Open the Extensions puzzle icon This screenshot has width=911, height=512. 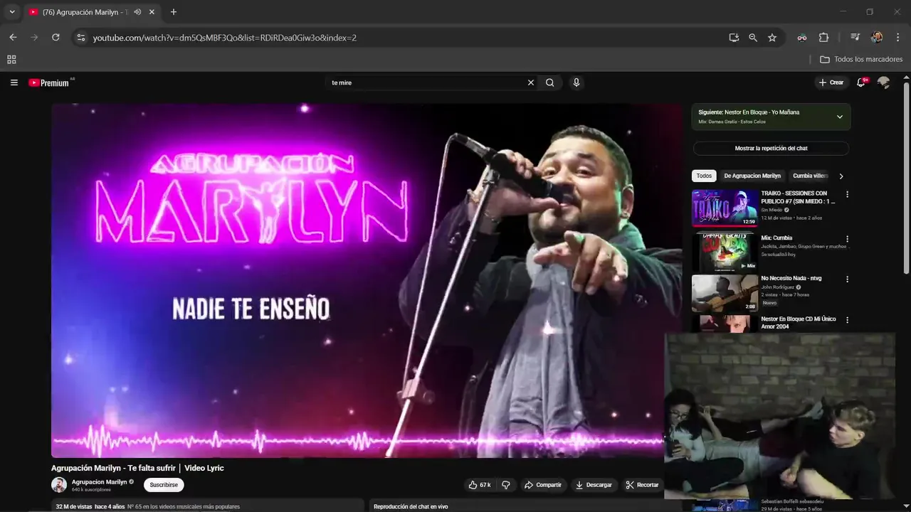pyautogui.click(x=824, y=38)
